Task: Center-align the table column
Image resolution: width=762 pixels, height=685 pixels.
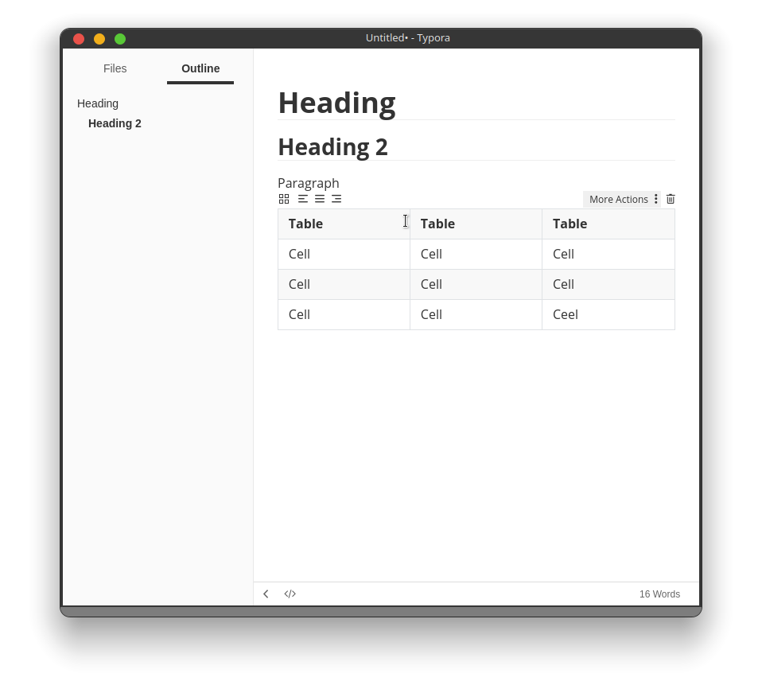Action: click(x=320, y=199)
